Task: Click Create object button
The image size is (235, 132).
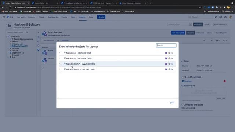Action: 178,33
